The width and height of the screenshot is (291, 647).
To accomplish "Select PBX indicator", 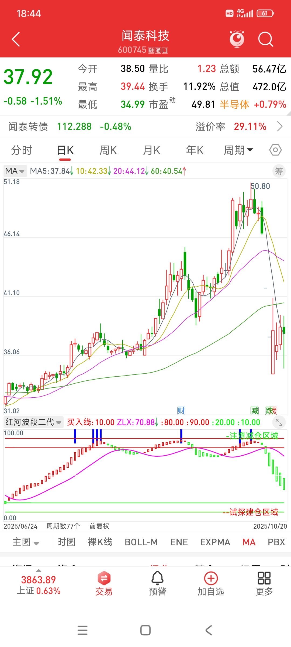I will 276,542.
